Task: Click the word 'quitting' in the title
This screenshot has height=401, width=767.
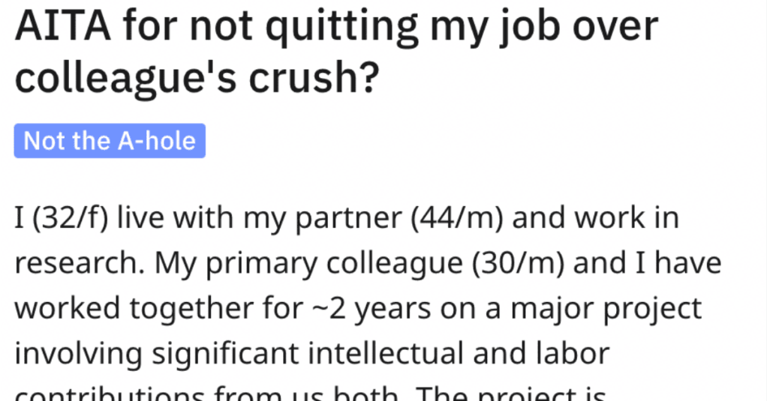Action: pos(341,28)
